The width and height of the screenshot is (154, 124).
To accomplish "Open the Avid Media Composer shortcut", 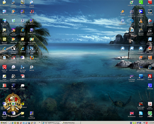I will [132, 76].
